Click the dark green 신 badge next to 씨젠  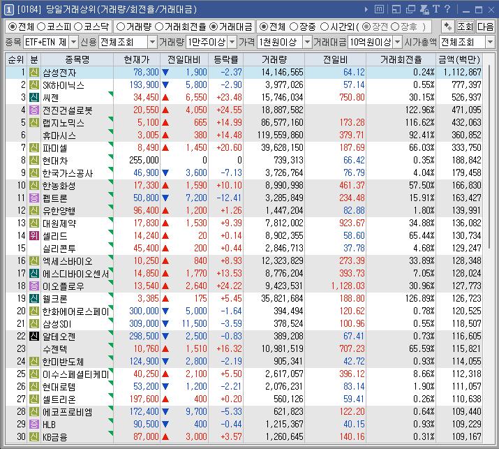pos(34,98)
